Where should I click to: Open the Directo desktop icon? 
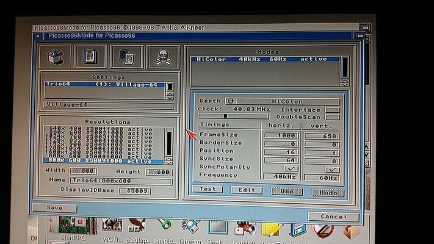[190, 229]
